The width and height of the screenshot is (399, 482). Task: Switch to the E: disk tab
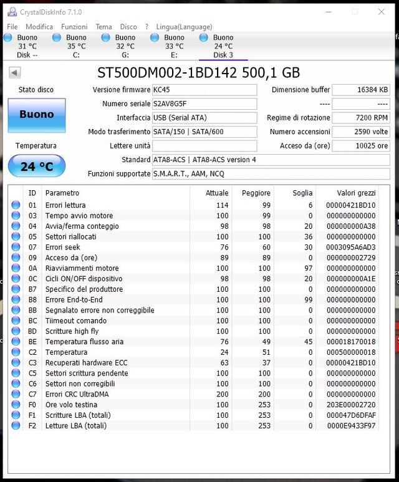(x=174, y=46)
